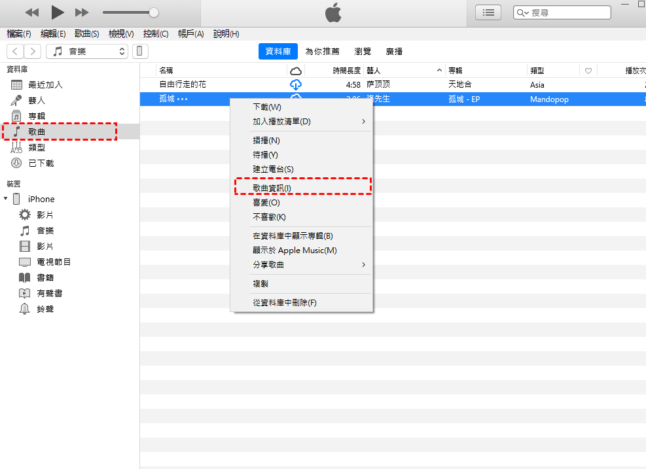Collapse the iPhone device tree

(x=6, y=199)
